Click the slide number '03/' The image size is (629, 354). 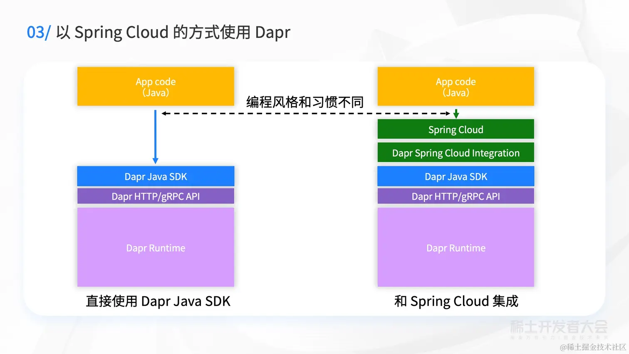point(38,32)
